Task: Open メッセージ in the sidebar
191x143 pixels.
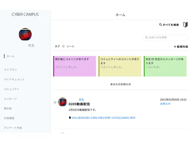Action: pos(10,99)
